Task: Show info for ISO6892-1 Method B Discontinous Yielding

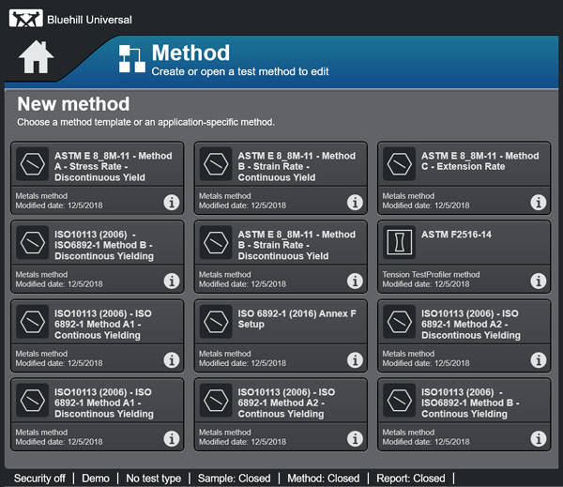Action: tap(172, 281)
